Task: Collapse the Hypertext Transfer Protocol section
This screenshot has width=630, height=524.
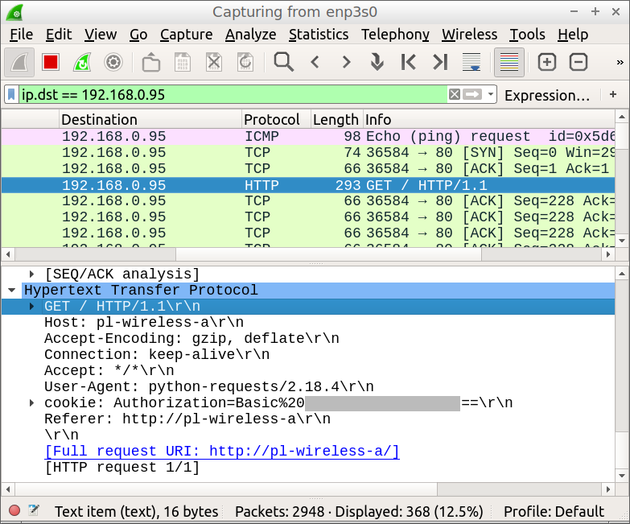Action: (x=12, y=291)
